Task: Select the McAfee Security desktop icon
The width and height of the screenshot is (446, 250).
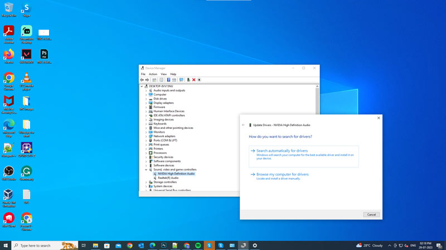Action: pyautogui.click(x=9, y=104)
